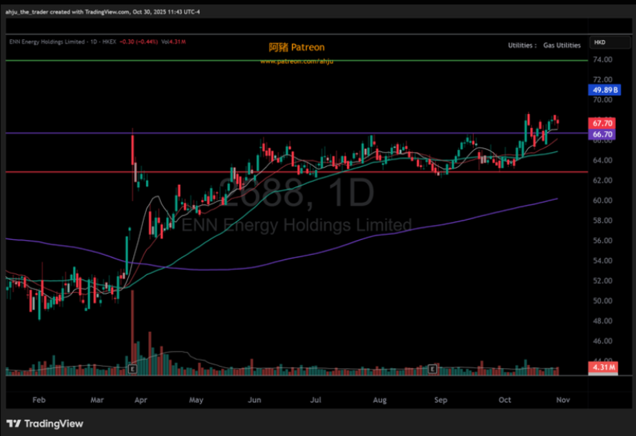
Task: Select the Utilities sector label
Action: point(520,45)
